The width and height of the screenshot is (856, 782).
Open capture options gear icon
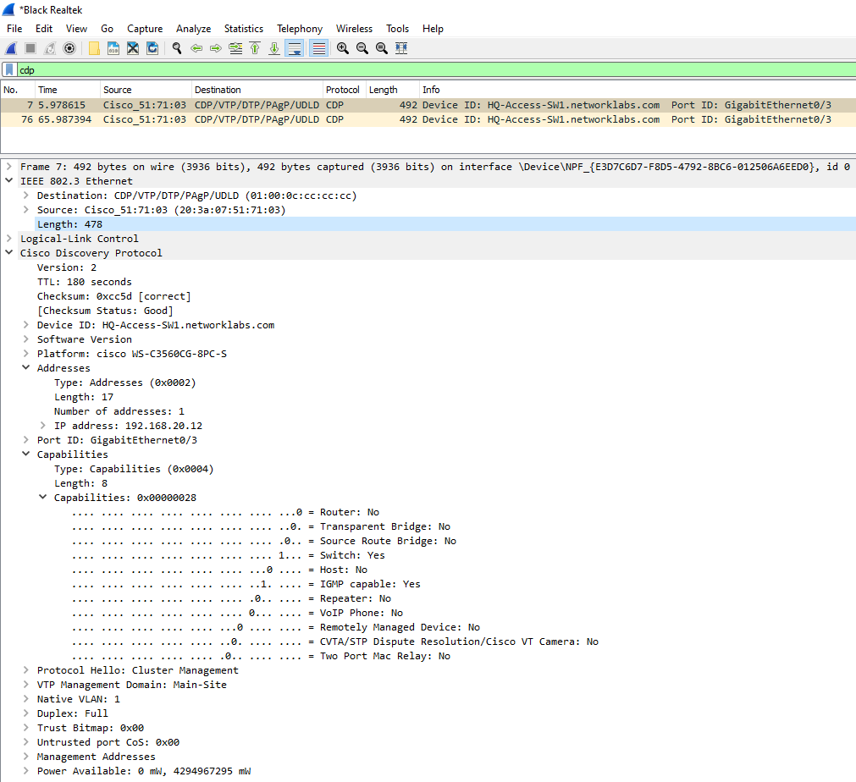point(69,48)
